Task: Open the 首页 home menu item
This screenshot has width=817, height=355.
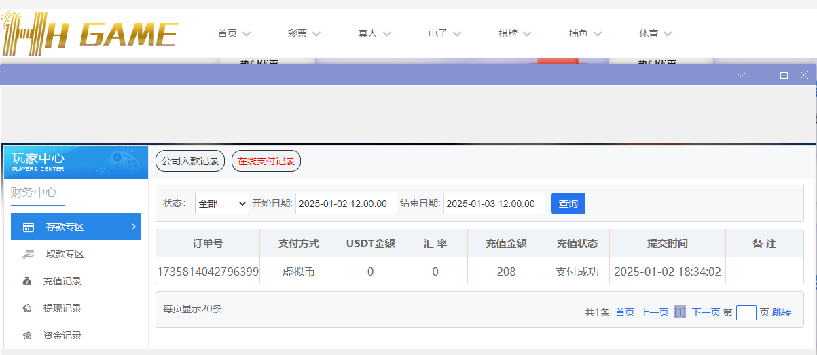Action: click(x=234, y=33)
